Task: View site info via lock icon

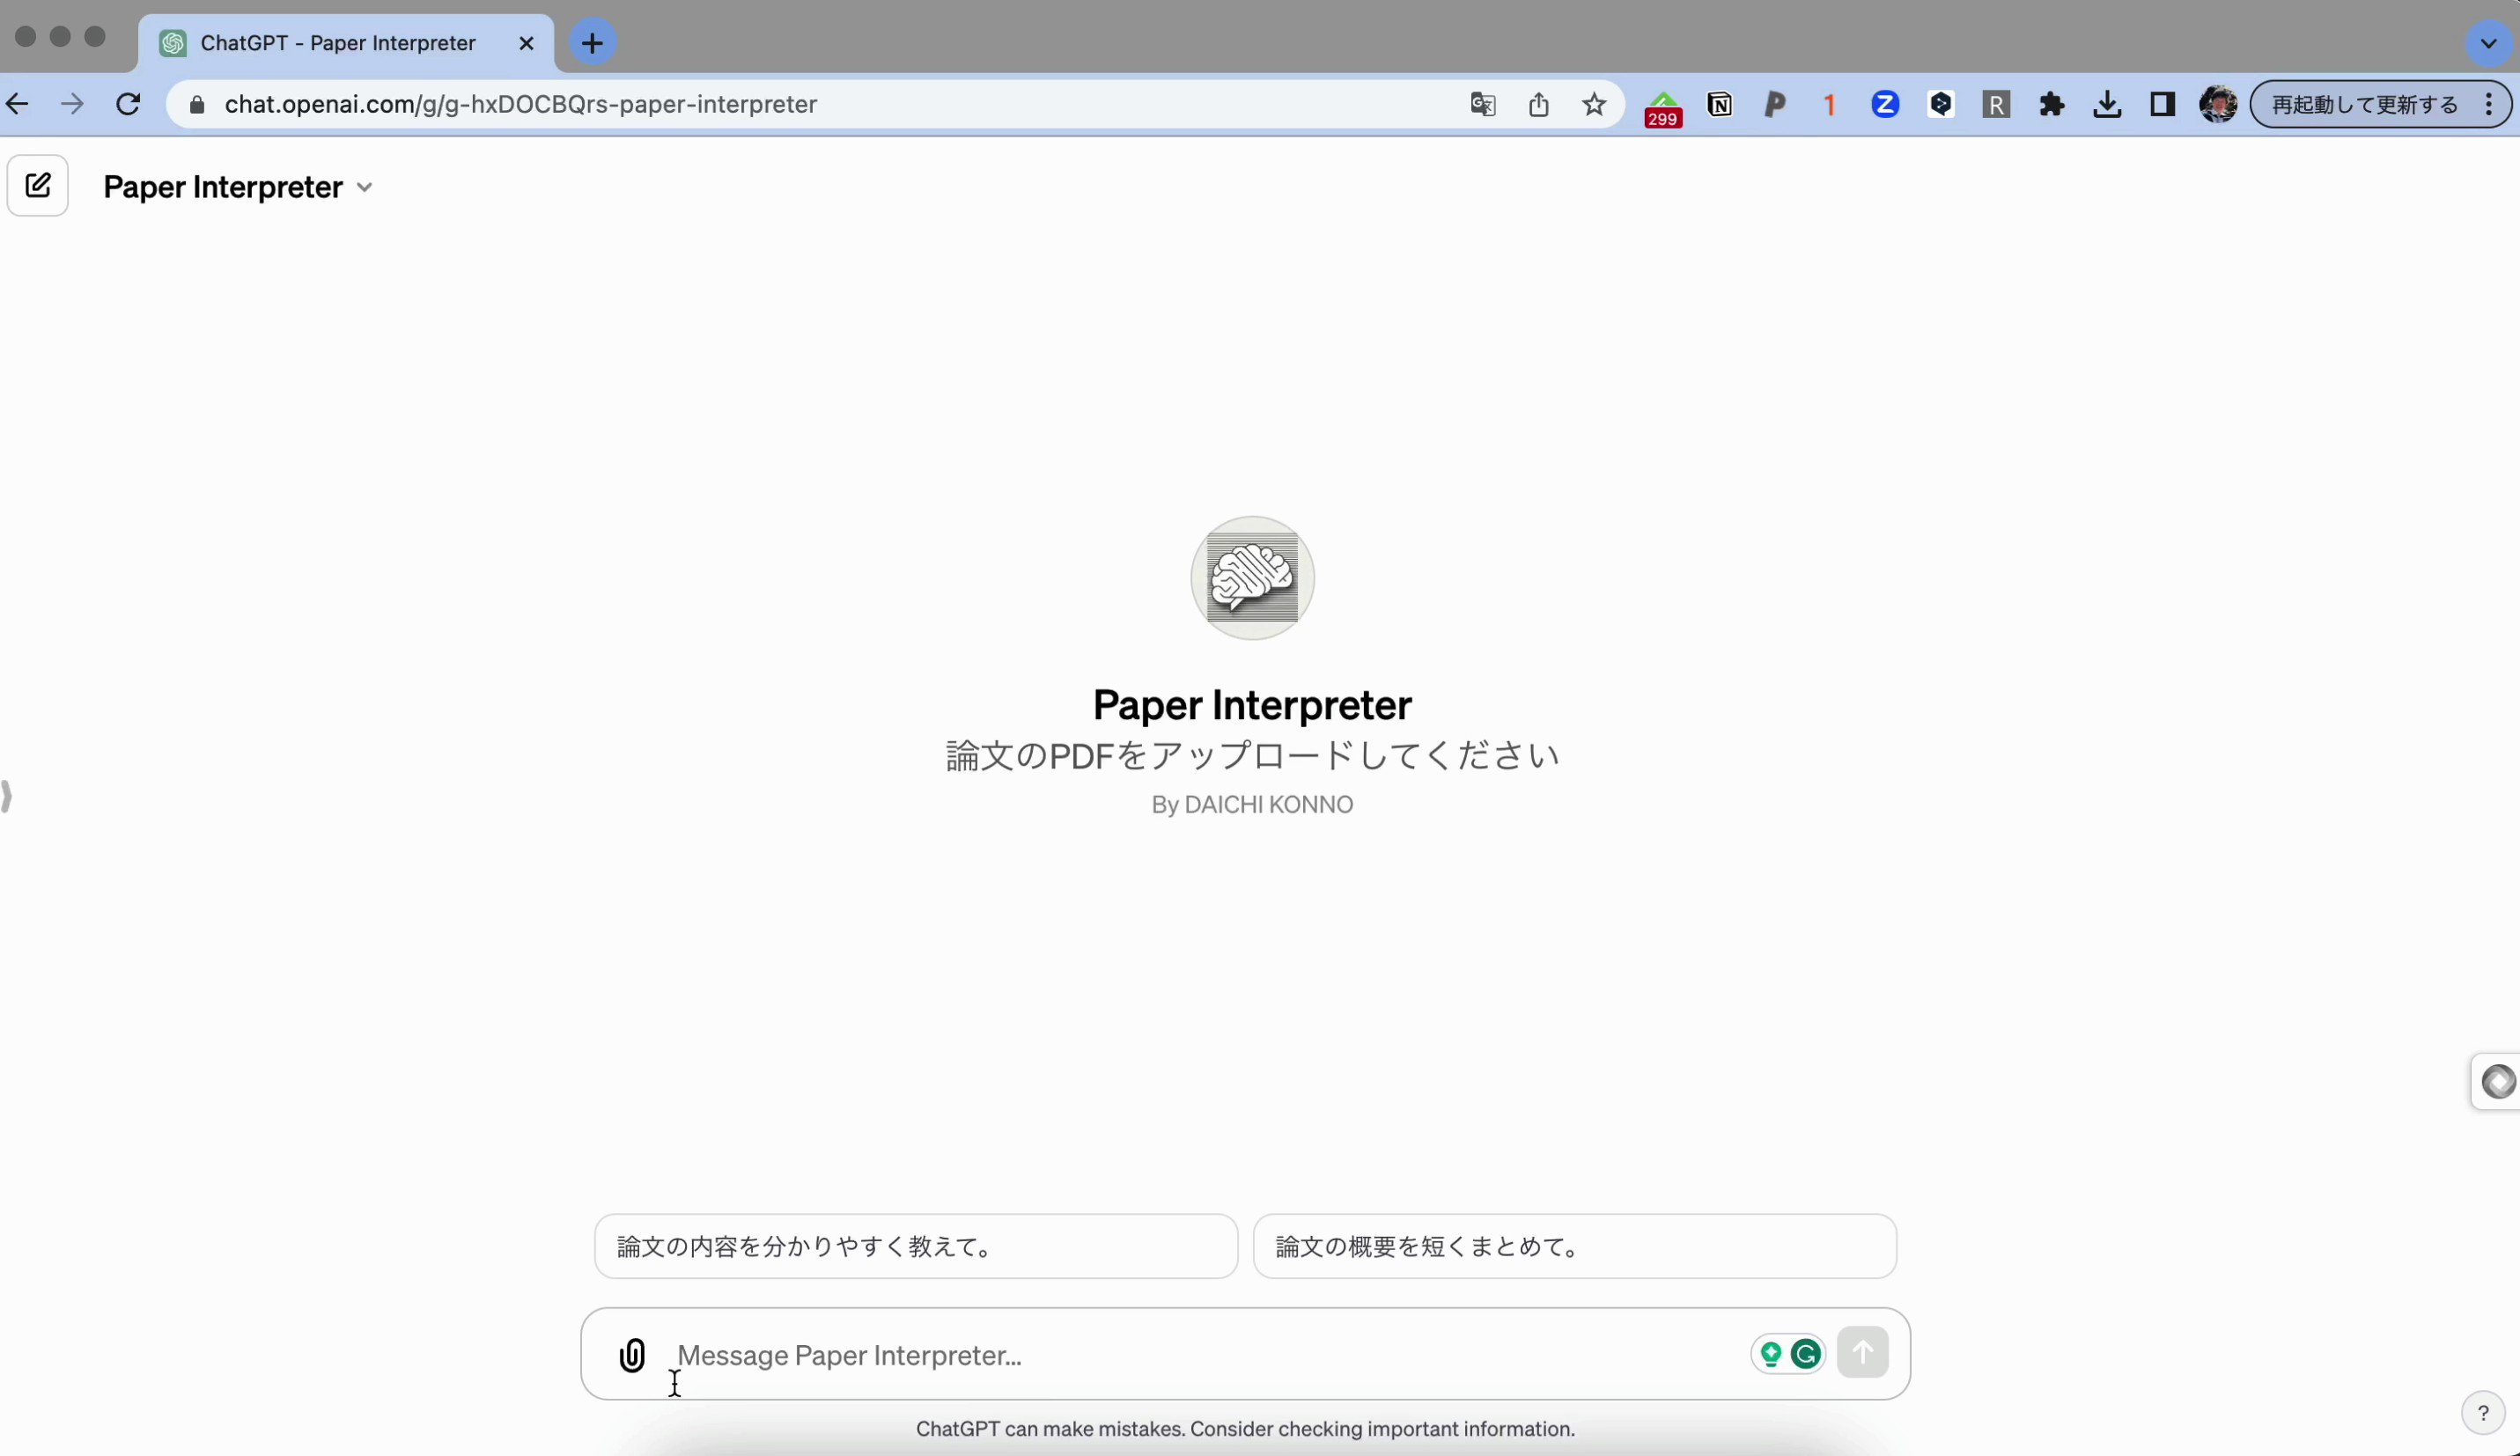Action: coord(197,105)
